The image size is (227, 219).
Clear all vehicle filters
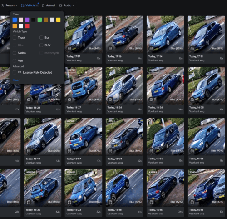coord(16,80)
